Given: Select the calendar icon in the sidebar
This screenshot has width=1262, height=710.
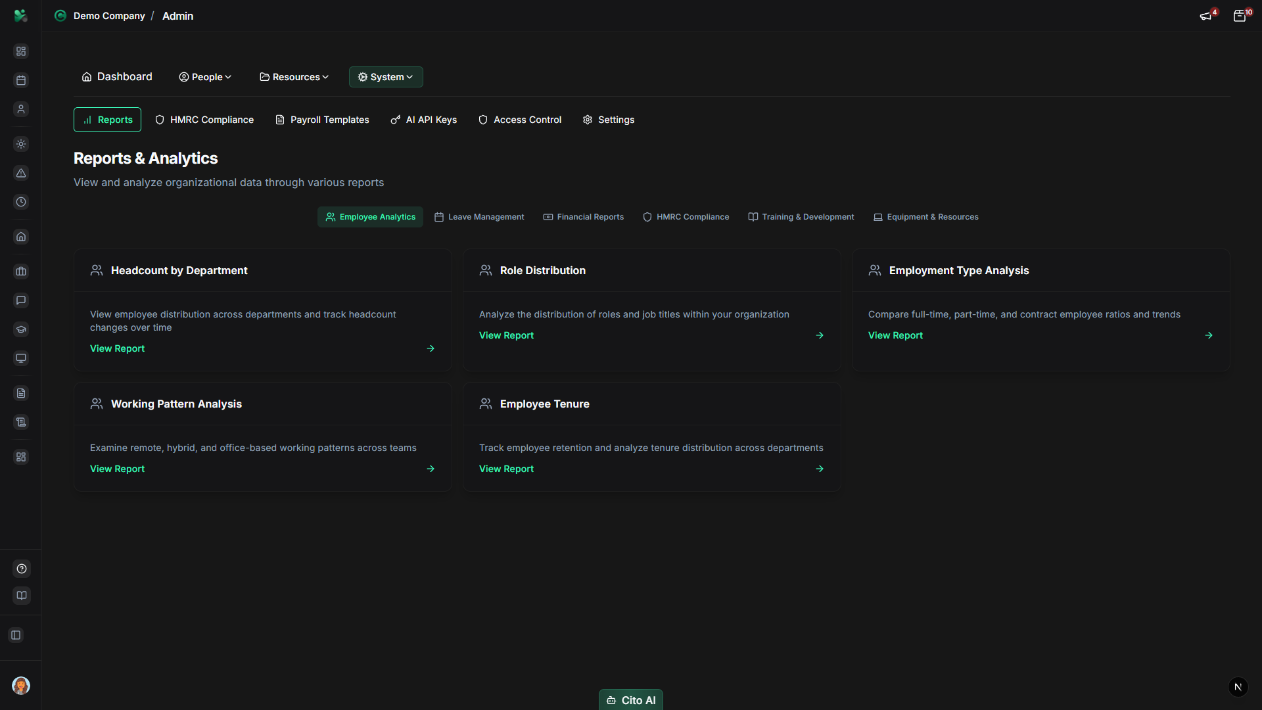Looking at the screenshot, I should 21,80.
